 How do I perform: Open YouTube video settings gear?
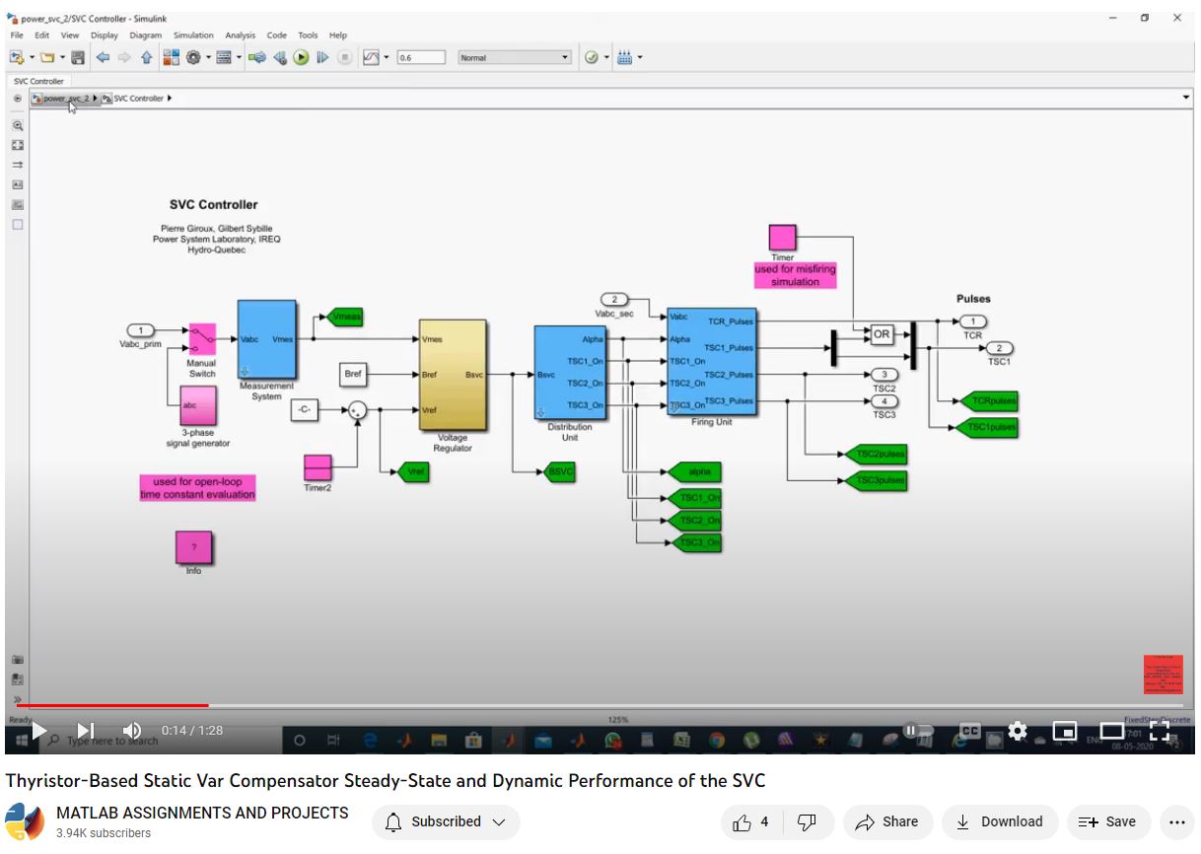coord(1018,731)
